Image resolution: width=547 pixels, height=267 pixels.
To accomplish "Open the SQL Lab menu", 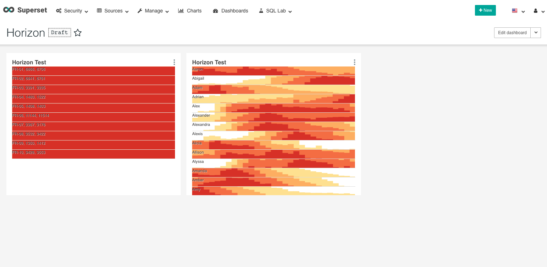I will [x=275, y=11].
